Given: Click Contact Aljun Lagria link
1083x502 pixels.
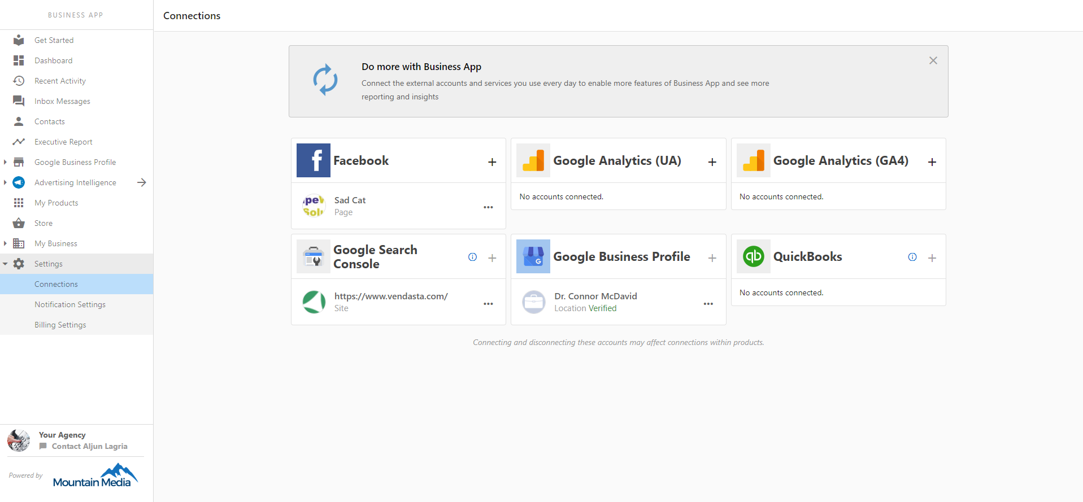Looking at the screenshot, I should pyautogui.click(x=89, y=446).
